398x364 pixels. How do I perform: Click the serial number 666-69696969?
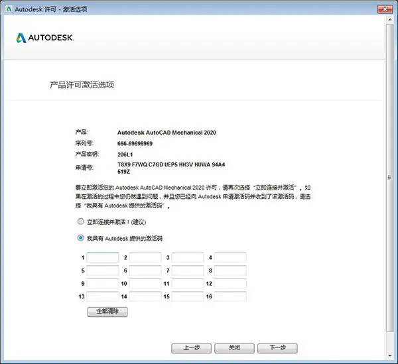(135, 144)
